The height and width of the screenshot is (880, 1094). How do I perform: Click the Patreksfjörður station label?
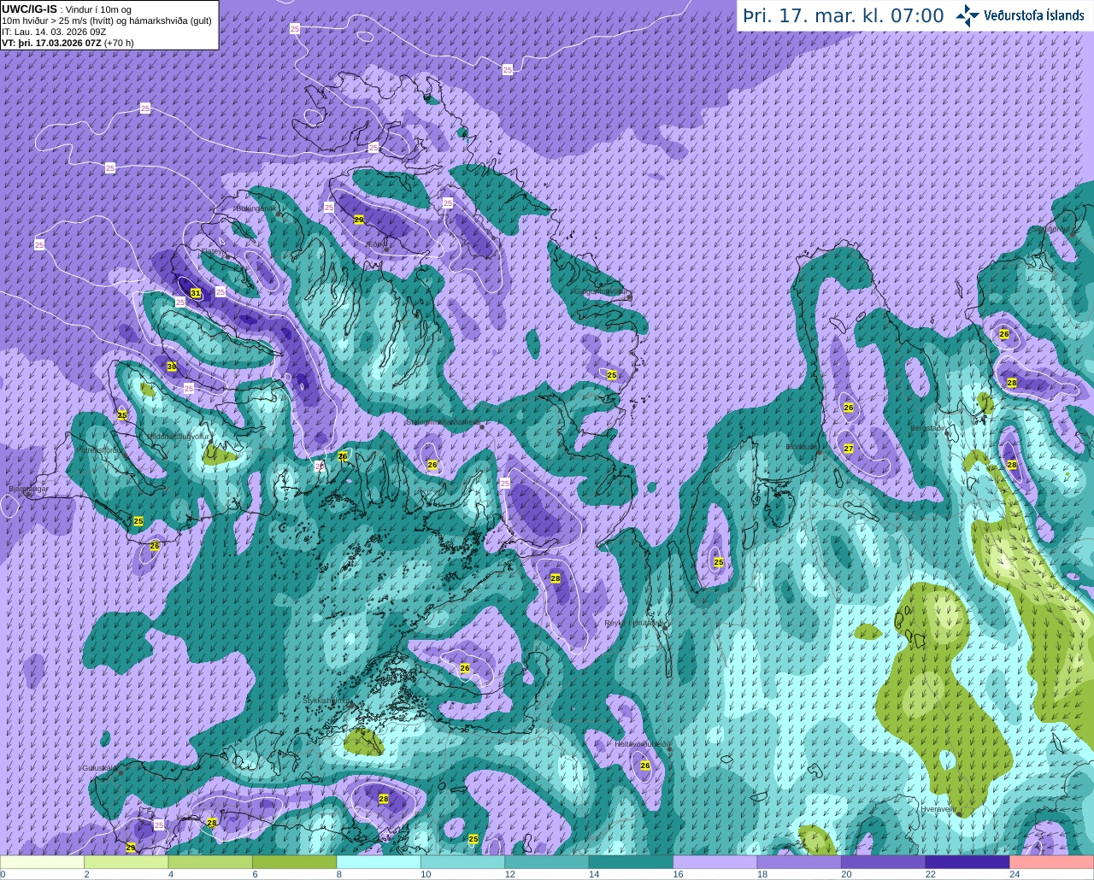[x=98, y=449]
